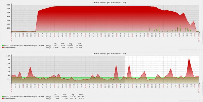
Task: Click lower graph legend 'Values processed by Zabbix server per second'
Action: coord(24,97)
